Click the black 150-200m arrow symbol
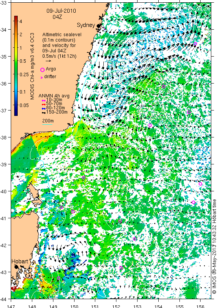The height and width of the screenshot is (308, 219). pyautogui.click(x=43, y=112)
